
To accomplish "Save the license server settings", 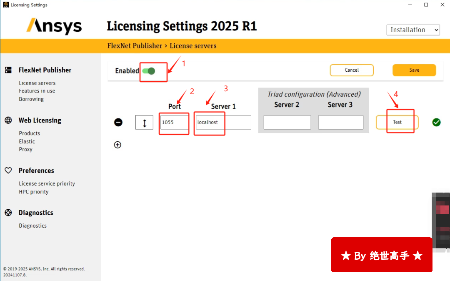I will click(414, 70).
